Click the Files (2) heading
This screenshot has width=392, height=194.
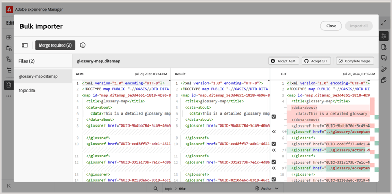[27, 61]
